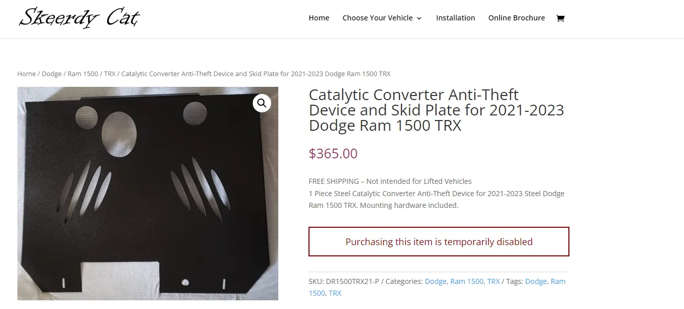Screen dimensions: 684x309
Task: Open the Dodge tag link
Action: pyautogui.click(x=536, y=281)
